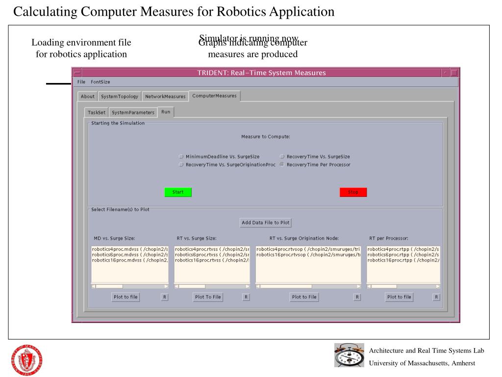Switch to the NetworkMeasures tab
This screenshot has height=377, width=502.
[x=165, y=97]
